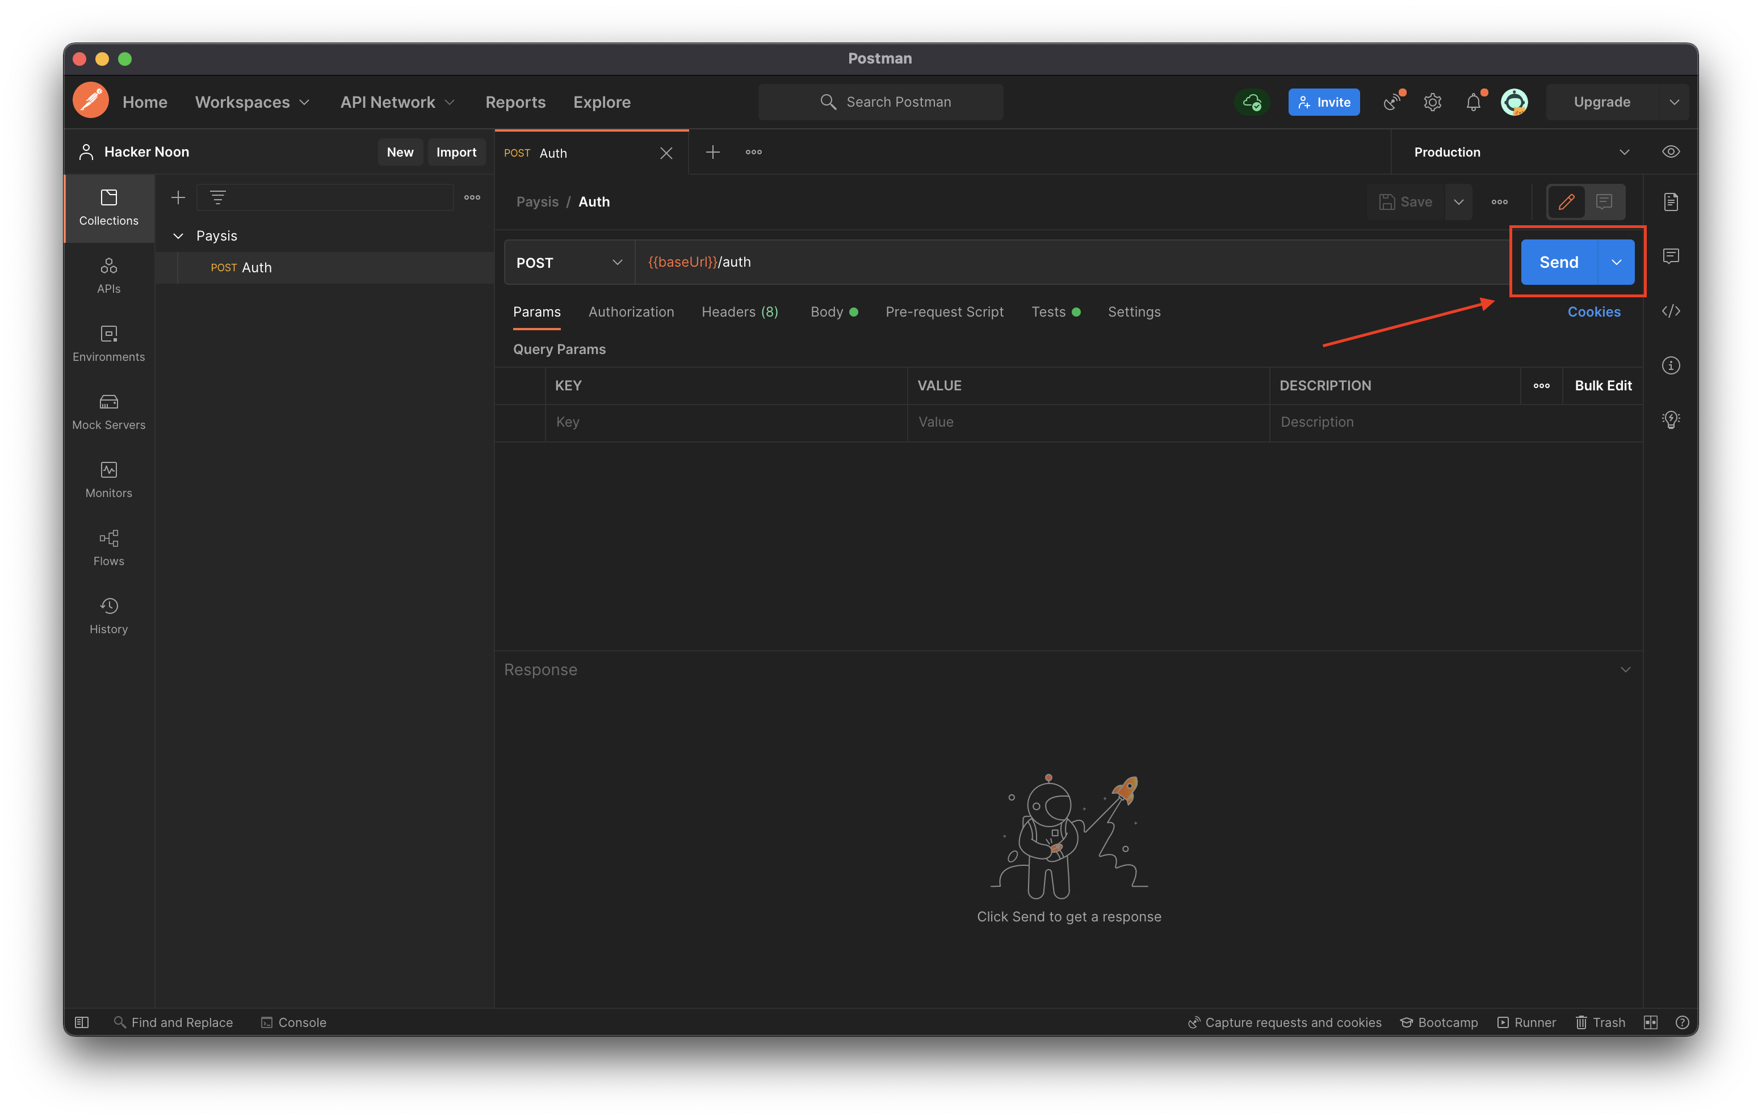Switch to comment mode icon
This screenshot has width=1762, height=1120.
[x=1604, y=202]
